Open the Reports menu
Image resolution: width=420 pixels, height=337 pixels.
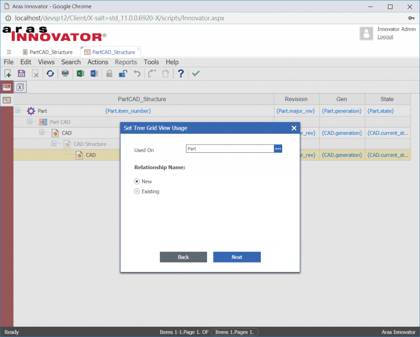(x=126, y=62)
